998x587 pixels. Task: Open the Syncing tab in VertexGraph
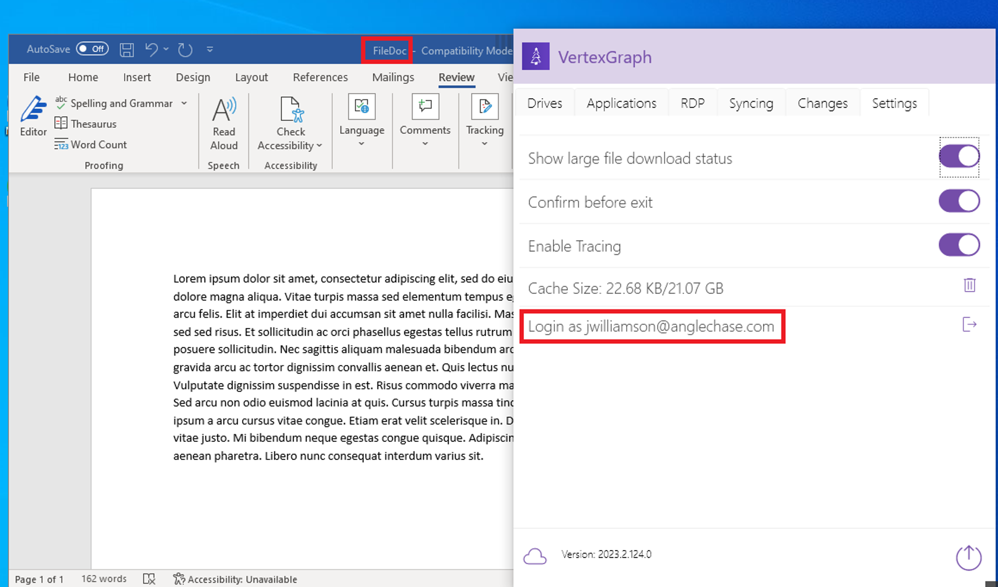[751, 103]
